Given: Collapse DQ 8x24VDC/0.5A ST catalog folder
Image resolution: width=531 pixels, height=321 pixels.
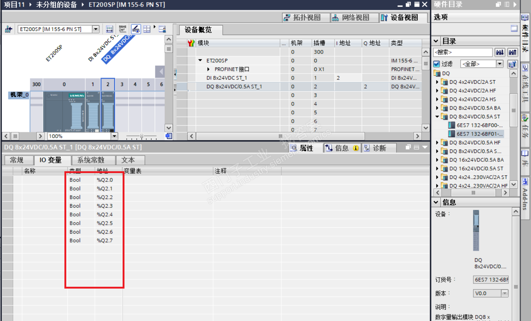Looking at the screenshot, I should (x=437, y=117).
